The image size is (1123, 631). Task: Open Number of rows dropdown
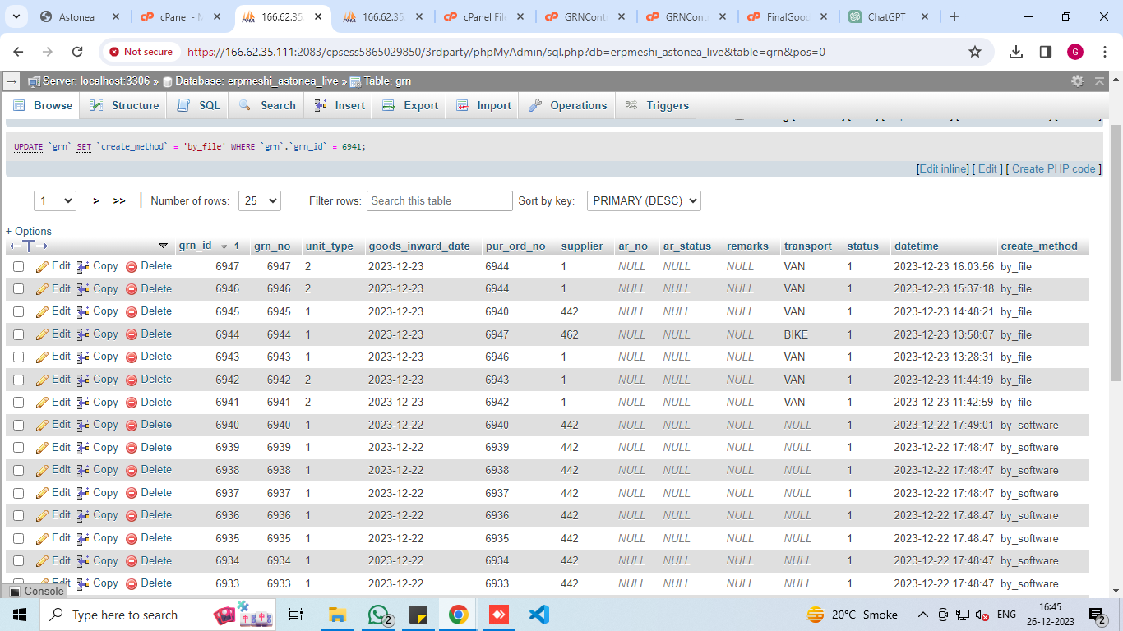click(260, 200)
